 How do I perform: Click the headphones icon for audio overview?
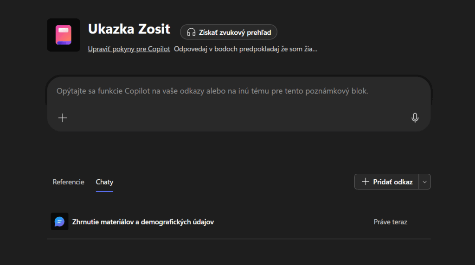(191, 32)
